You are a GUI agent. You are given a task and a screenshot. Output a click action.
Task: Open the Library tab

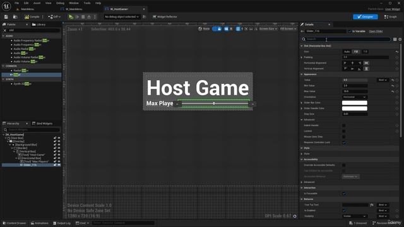click(39, 25)
